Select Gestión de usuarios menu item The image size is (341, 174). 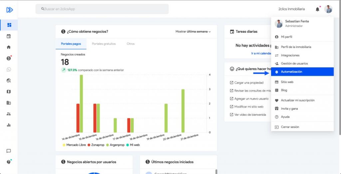pos(302,64)
